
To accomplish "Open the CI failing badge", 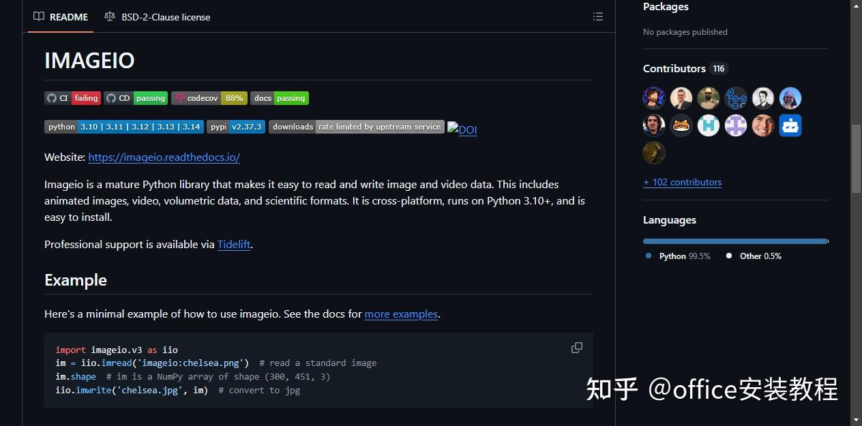I will 72,98.
